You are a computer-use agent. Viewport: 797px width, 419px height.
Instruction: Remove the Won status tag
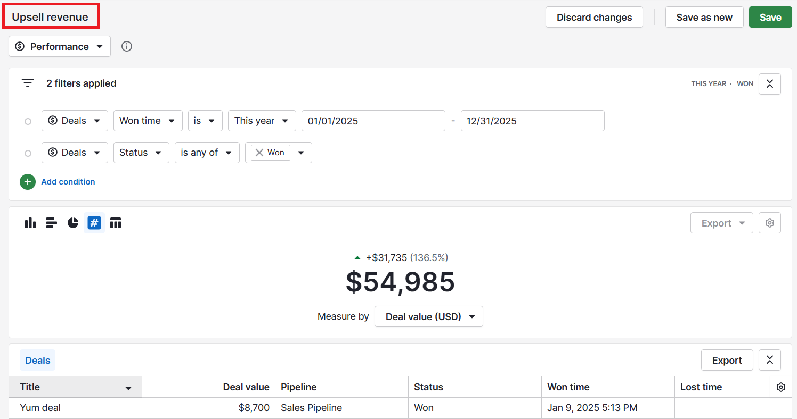tap(259, 153)
